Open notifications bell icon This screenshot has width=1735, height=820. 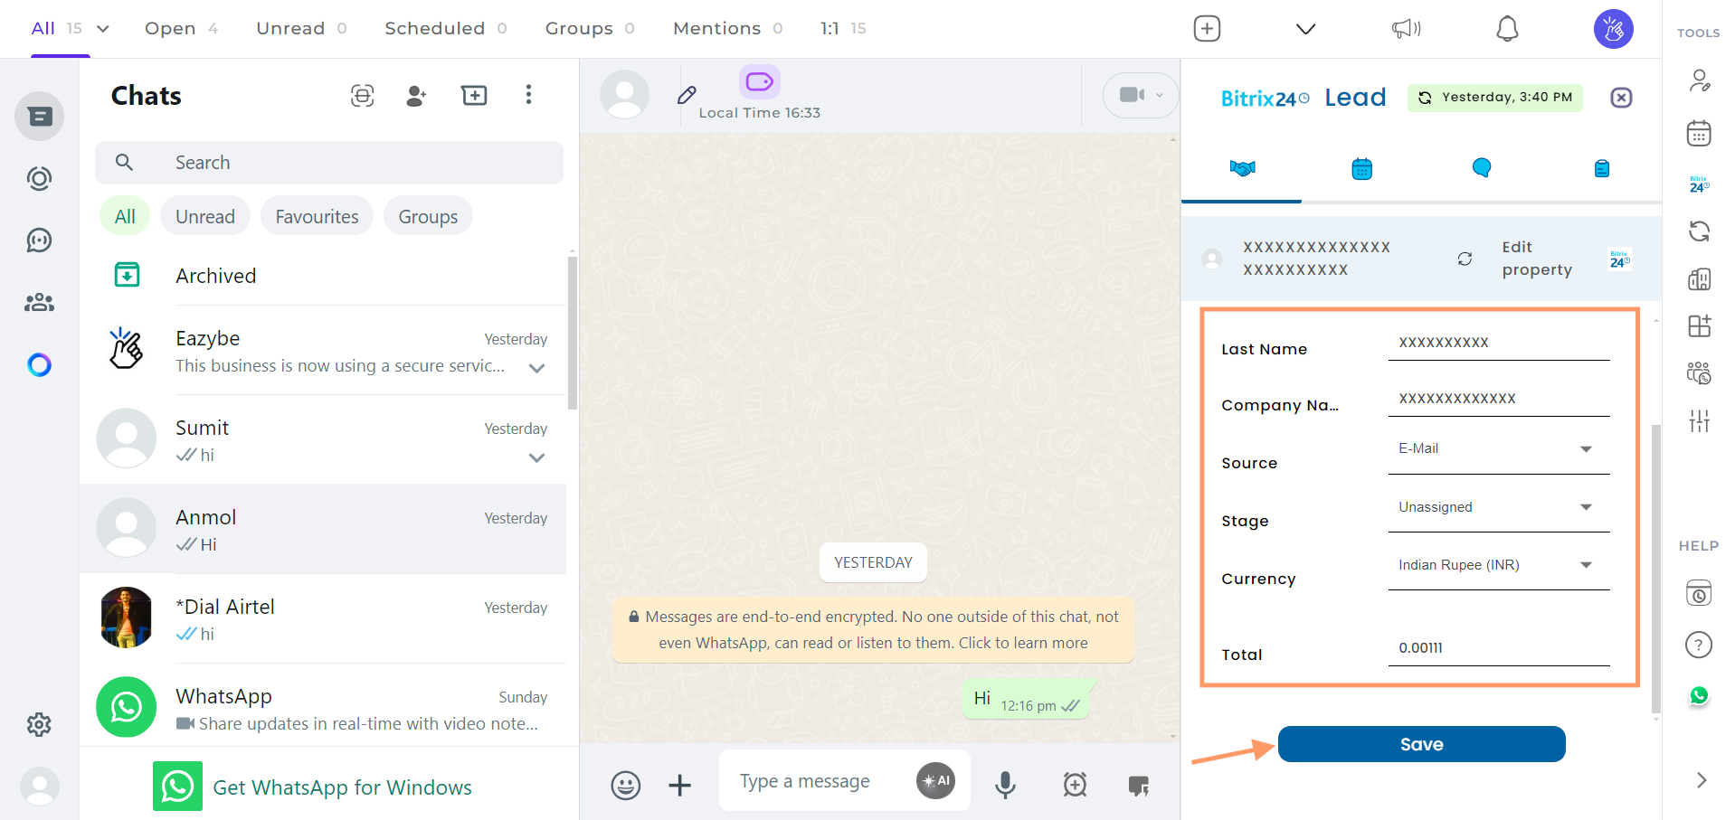pos(1507,29)
